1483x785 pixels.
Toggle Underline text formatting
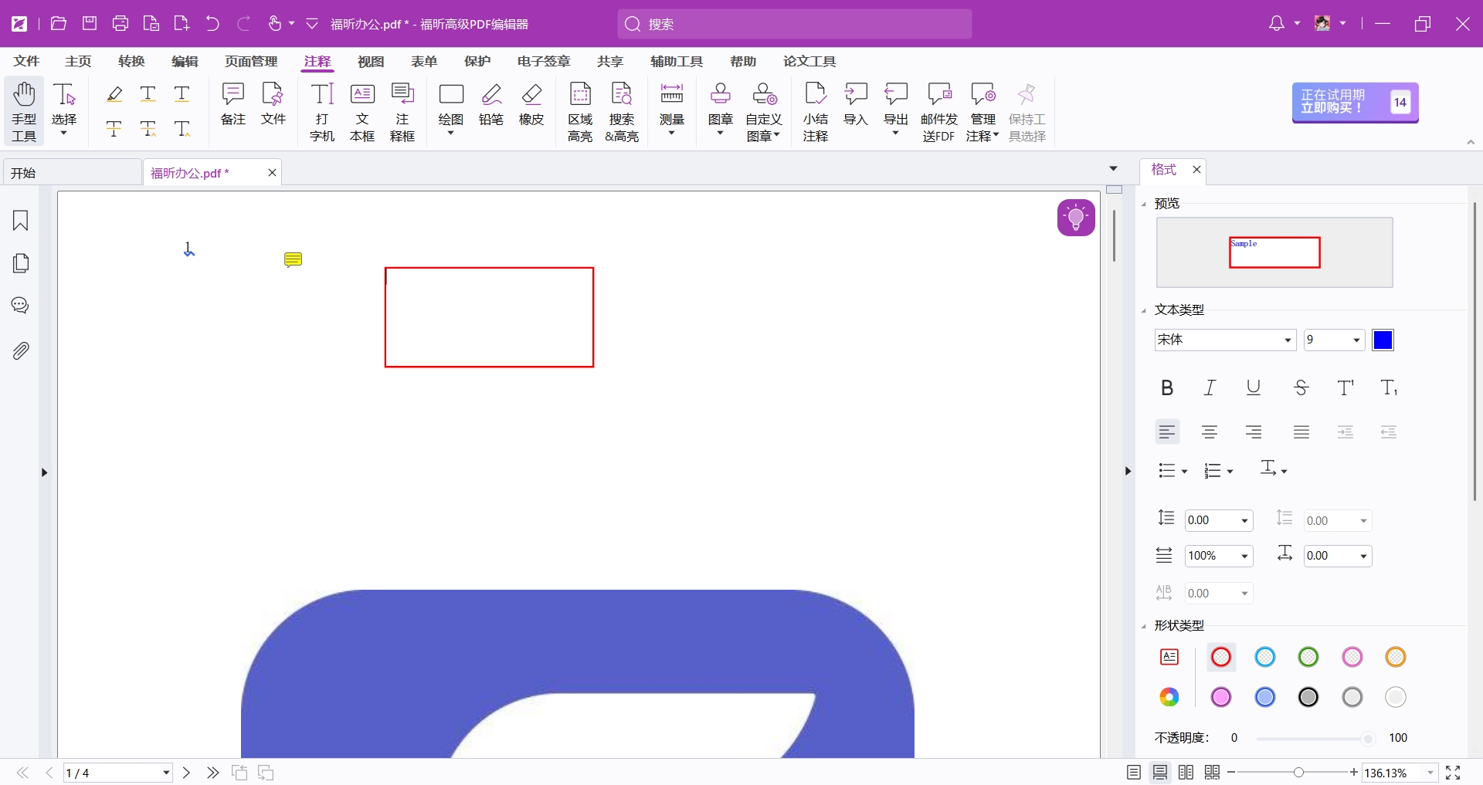click(1254, 388)
